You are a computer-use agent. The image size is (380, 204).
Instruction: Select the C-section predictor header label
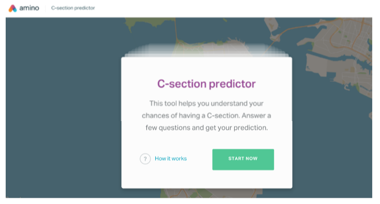[x=73, y=8]
